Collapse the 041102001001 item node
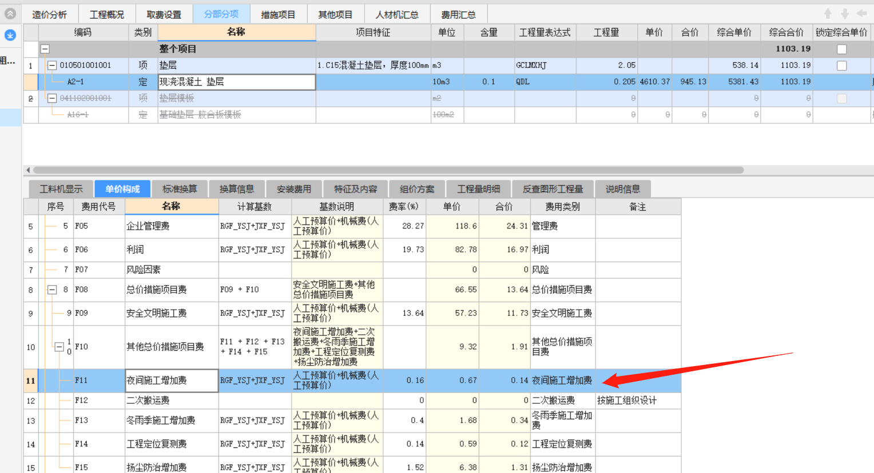 51,98
